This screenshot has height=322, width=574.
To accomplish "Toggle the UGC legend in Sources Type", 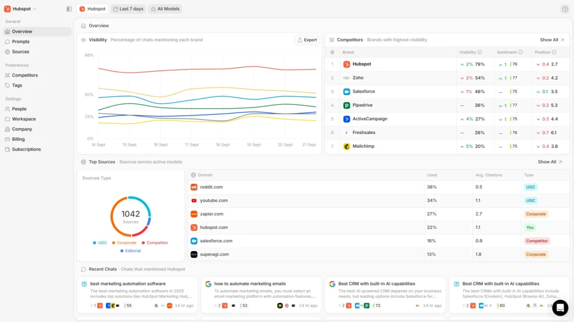I will pos(100,242).
